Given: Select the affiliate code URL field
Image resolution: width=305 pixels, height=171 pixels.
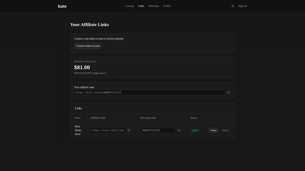Looking at the screenshot, I should (149, 92).
